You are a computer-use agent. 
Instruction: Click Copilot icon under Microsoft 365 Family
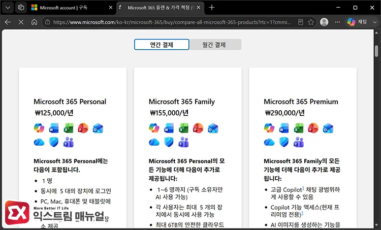coord(154,128)
